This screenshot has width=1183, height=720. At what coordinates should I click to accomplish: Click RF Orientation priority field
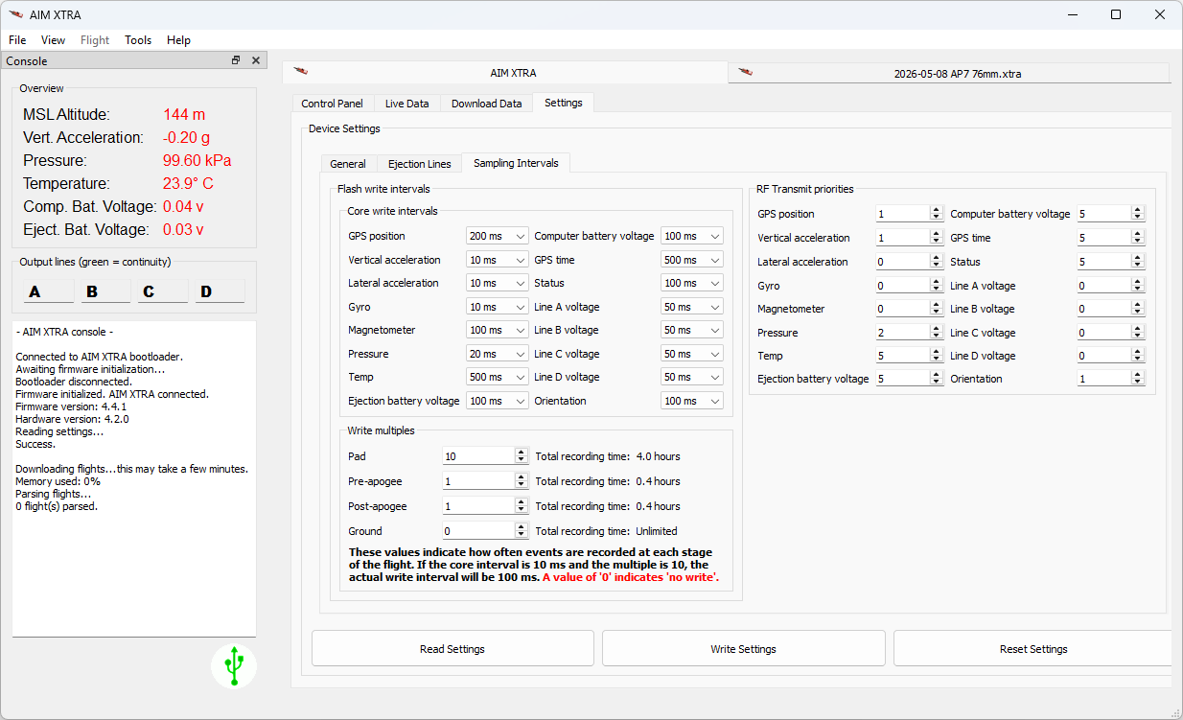[1110, 379]
